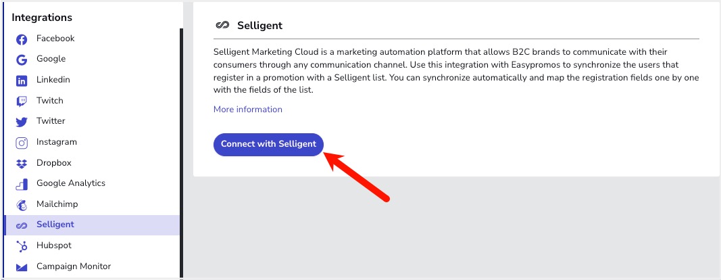Screen dimensions: 721x280
Task: Click the Hubspot sprocket icon
Action: pyautogui.click(x=22, y=246)
